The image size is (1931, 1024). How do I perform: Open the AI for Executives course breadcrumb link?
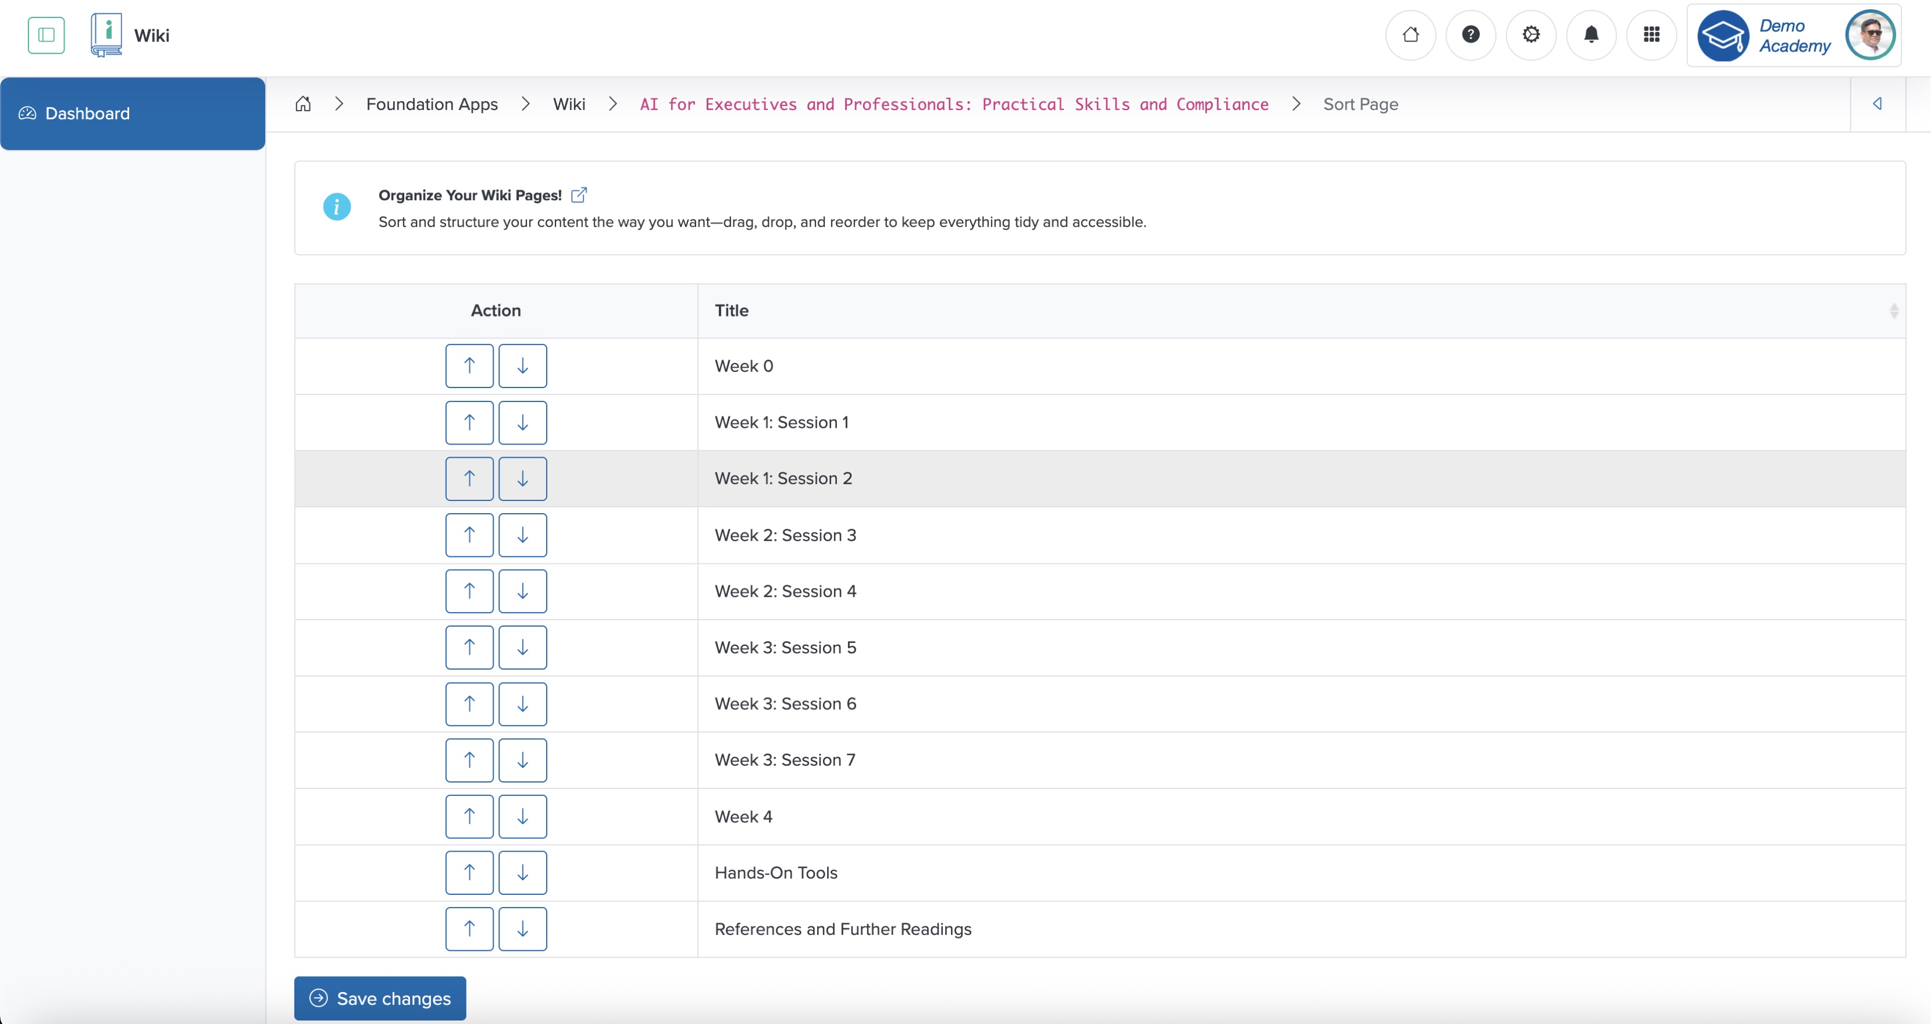pyautogui.click(x=953, y=104)
